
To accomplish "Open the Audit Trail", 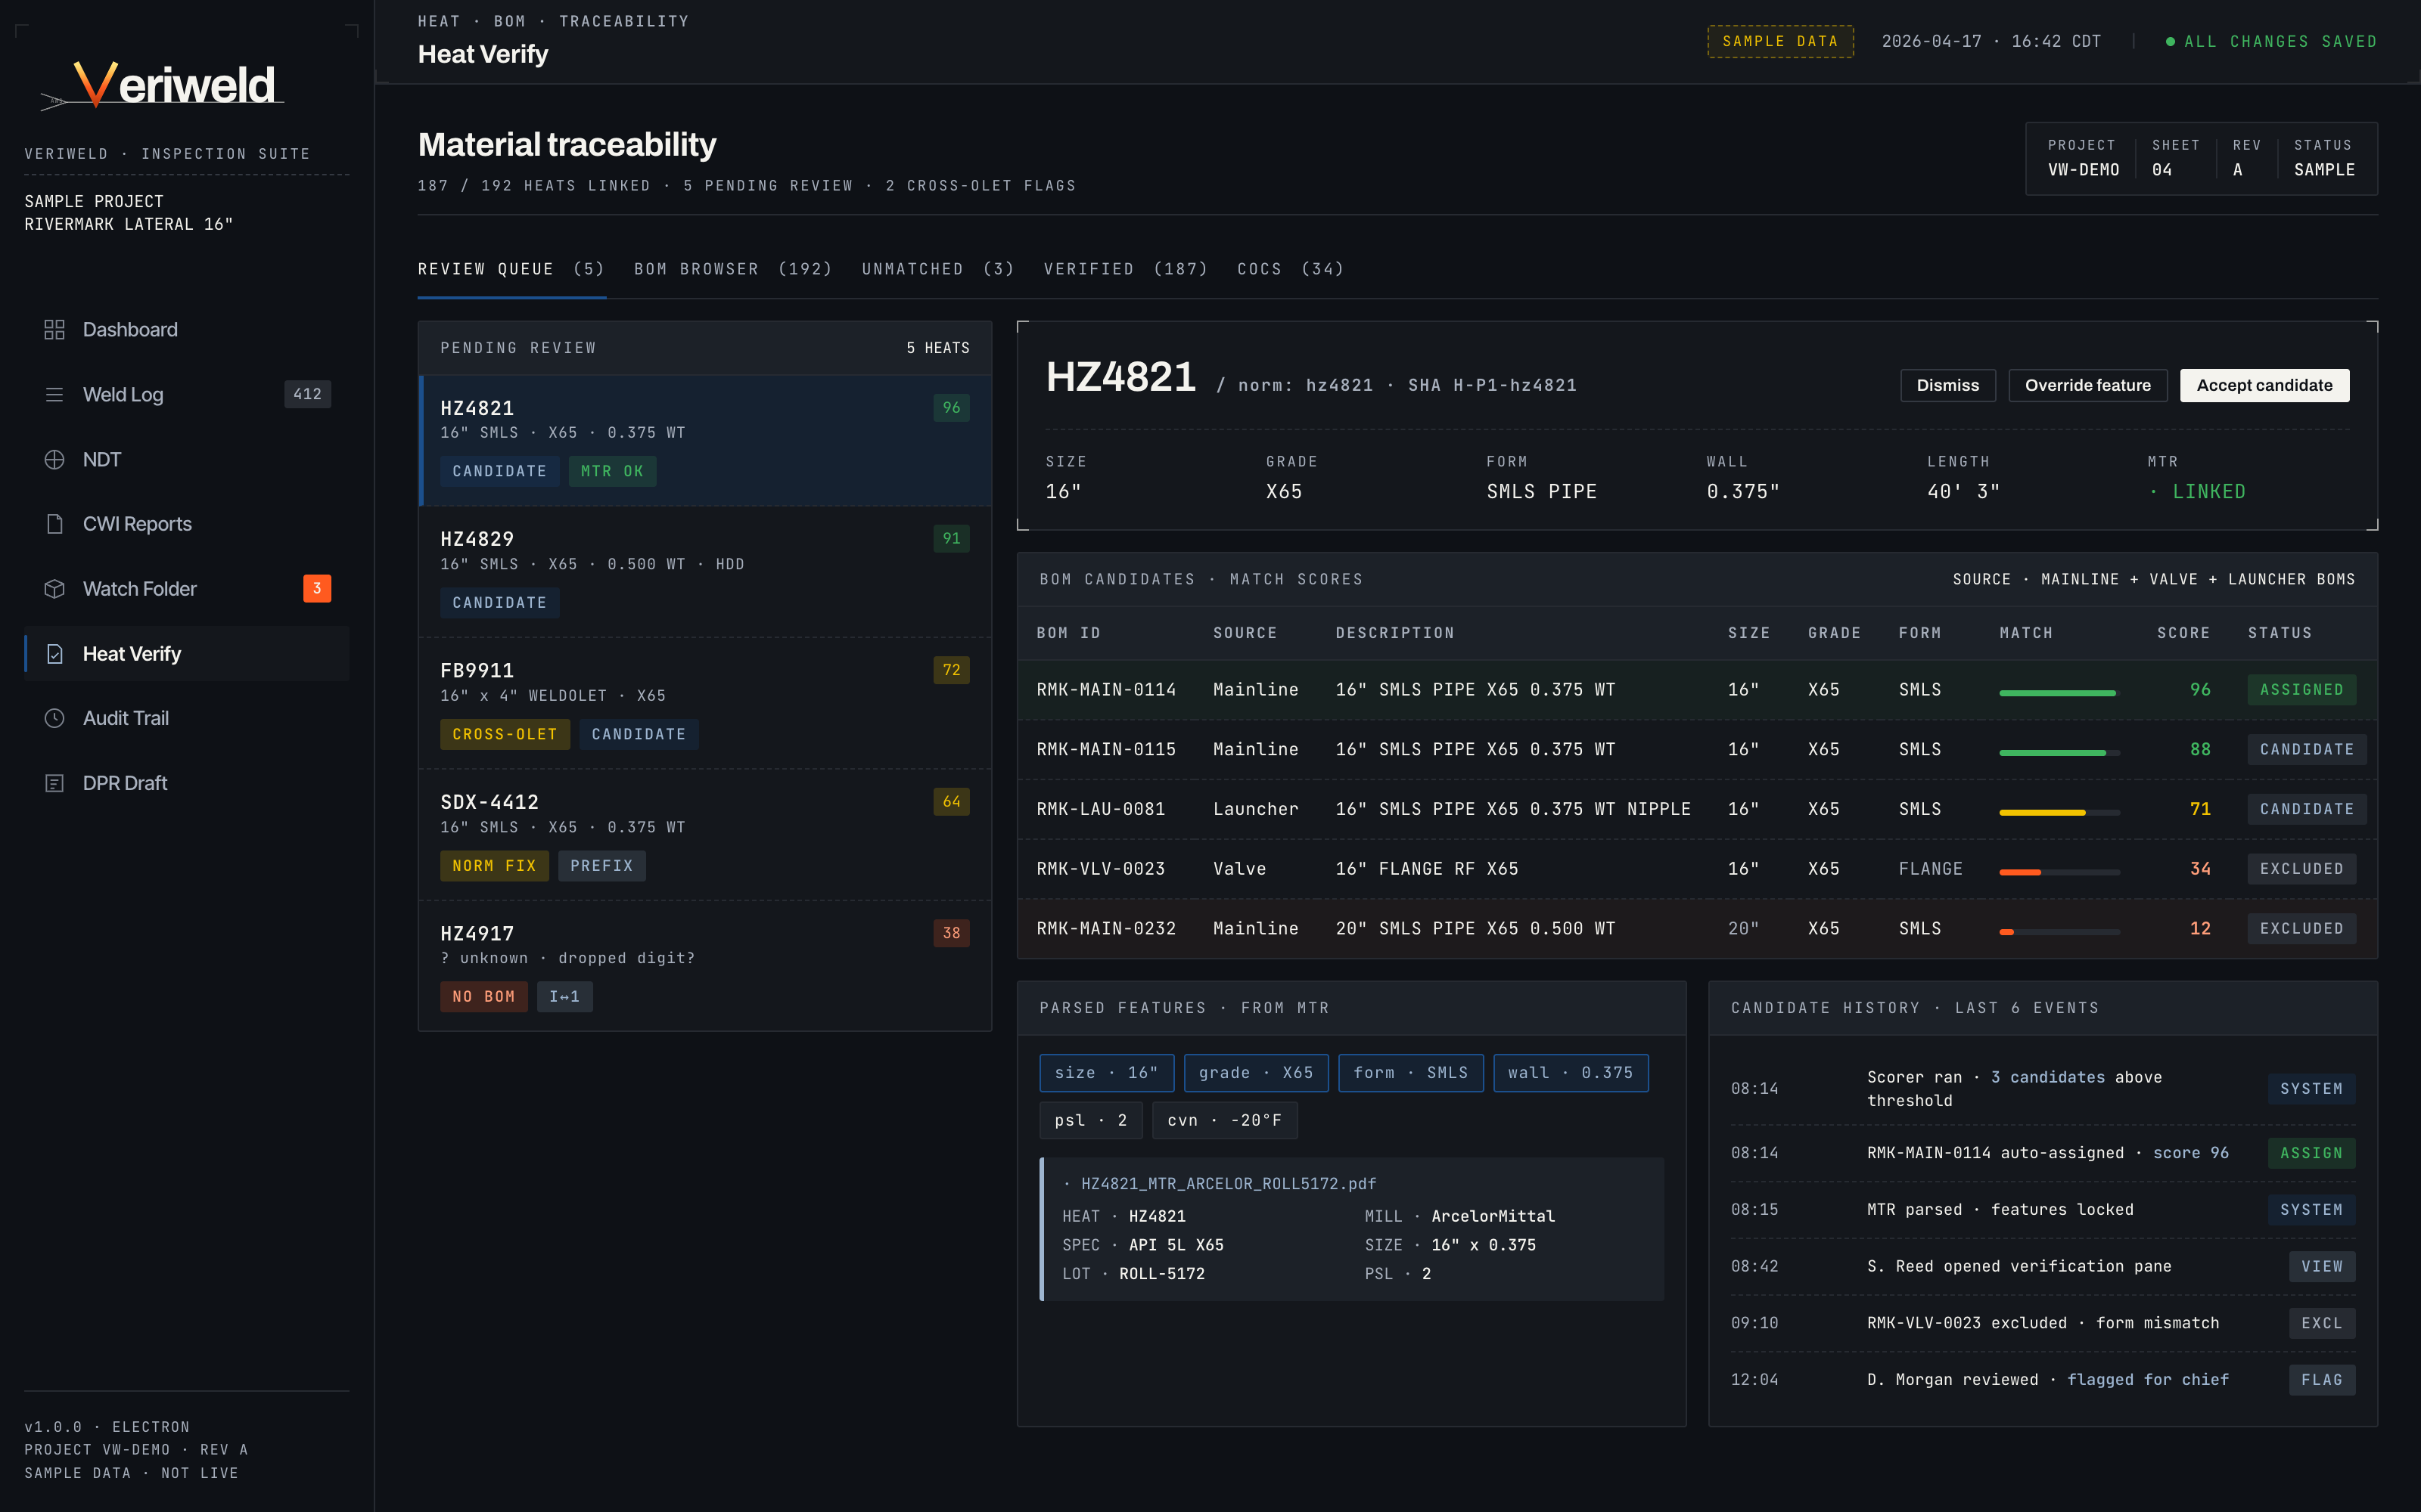I will [x=126, y=718].
